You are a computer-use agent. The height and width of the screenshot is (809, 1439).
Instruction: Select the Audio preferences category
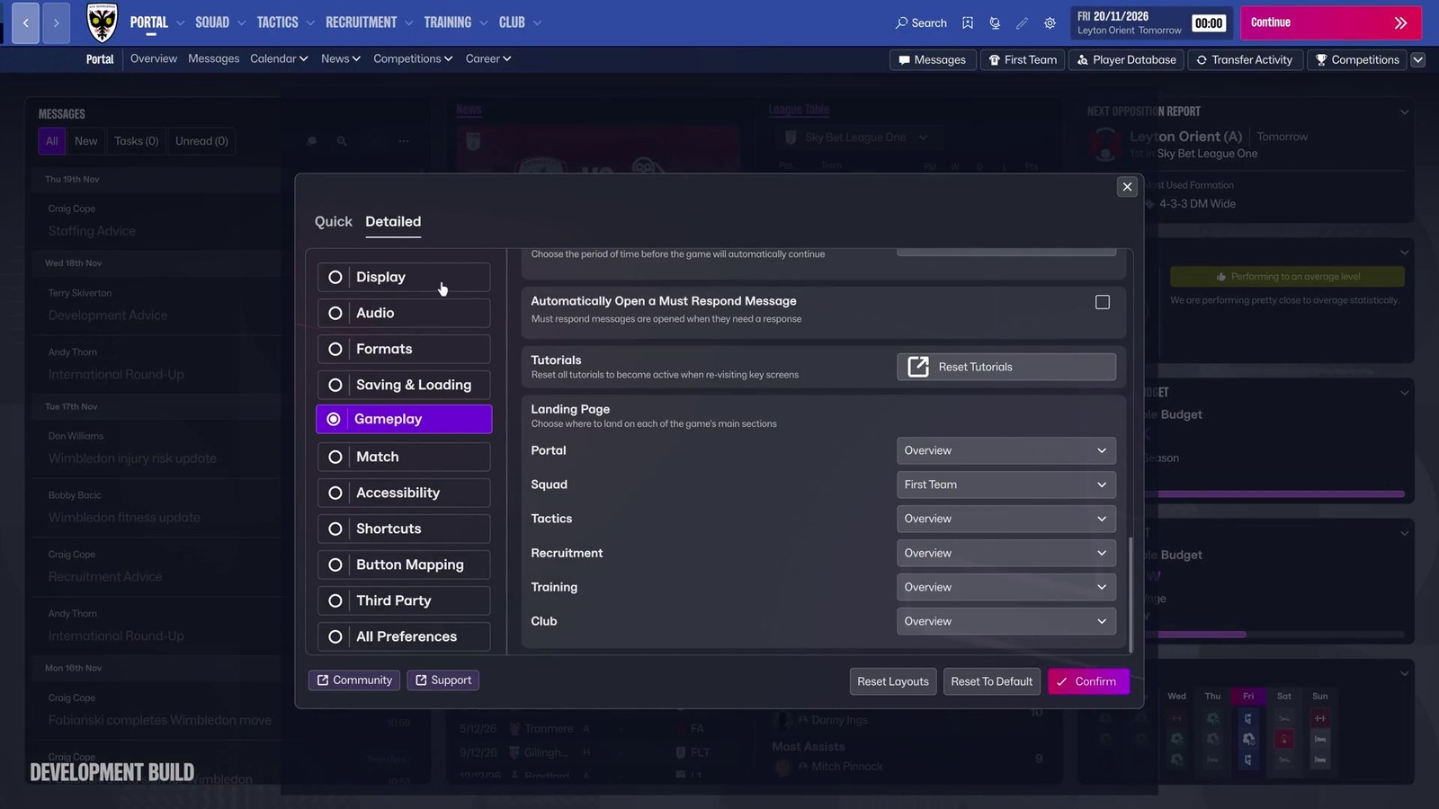404,313
